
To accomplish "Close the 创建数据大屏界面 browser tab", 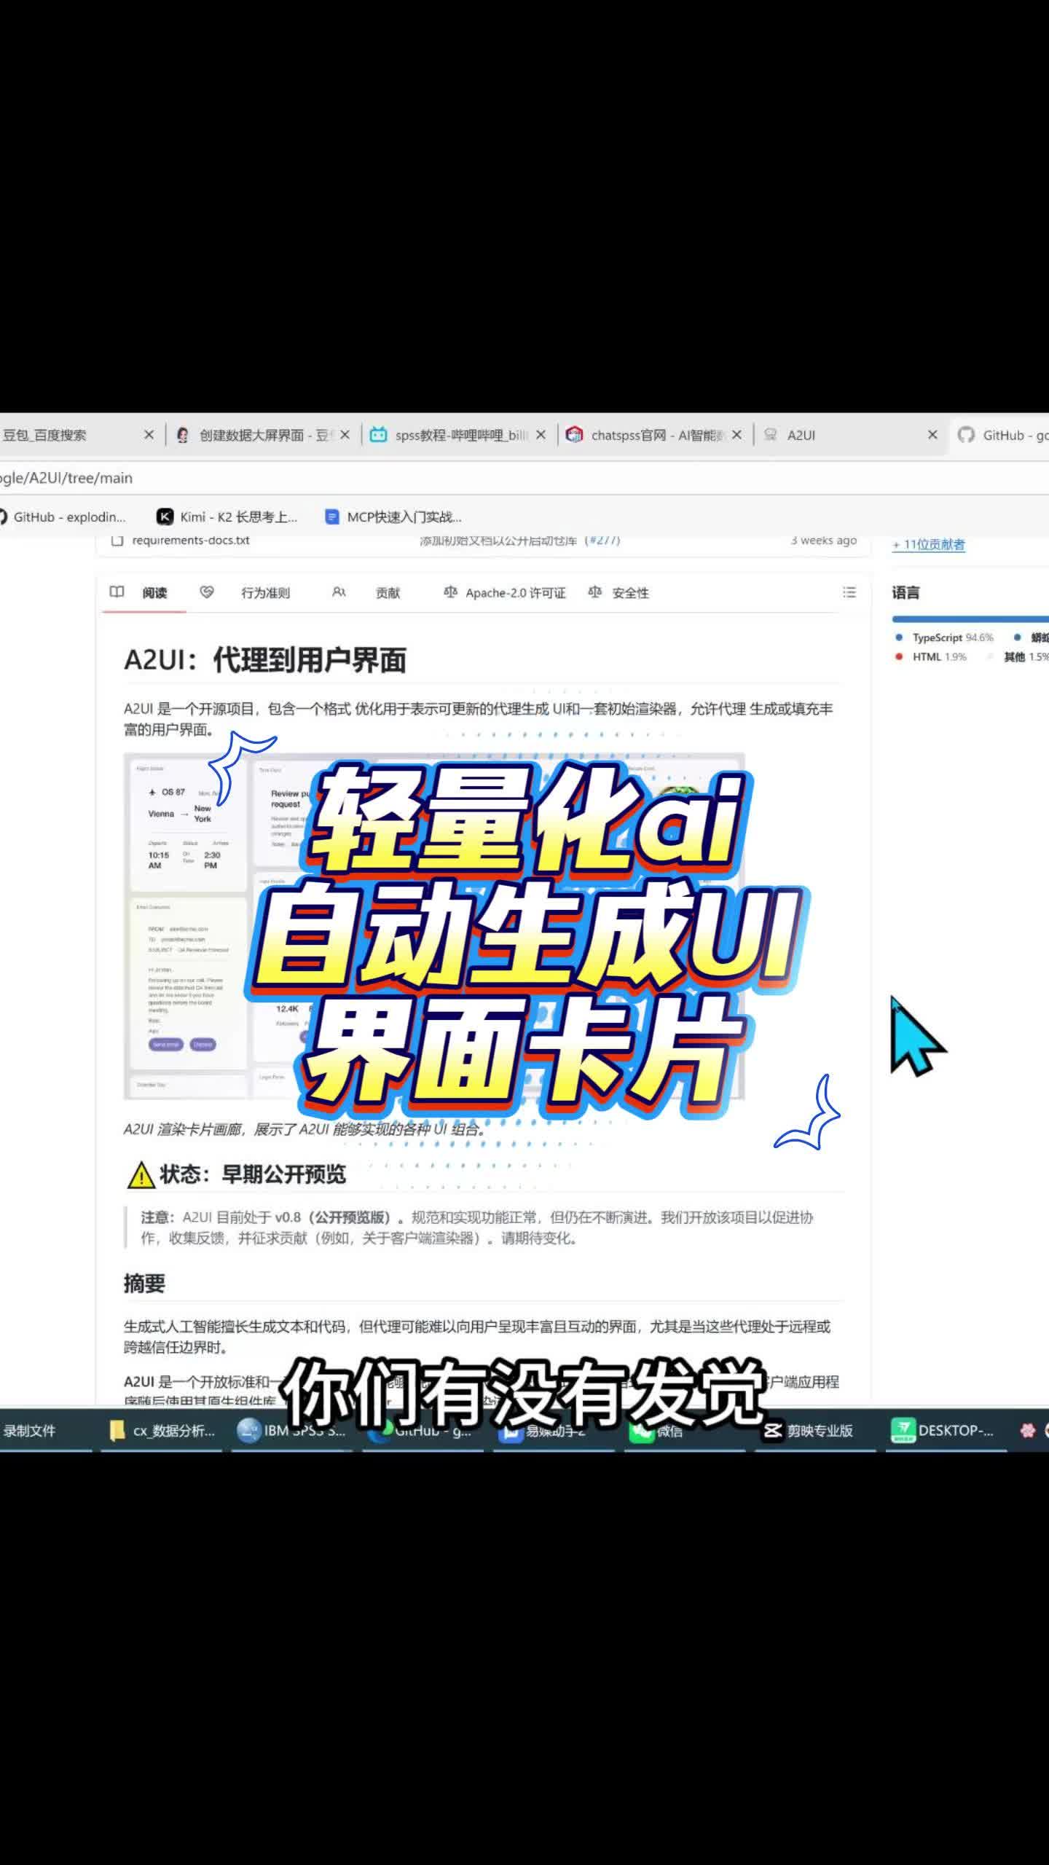I will (345, 435).
